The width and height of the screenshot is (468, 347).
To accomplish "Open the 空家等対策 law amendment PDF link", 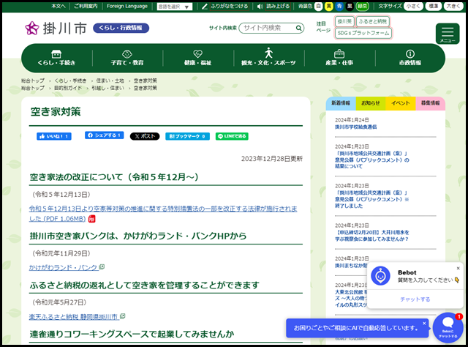I will [x=163, y=214].
